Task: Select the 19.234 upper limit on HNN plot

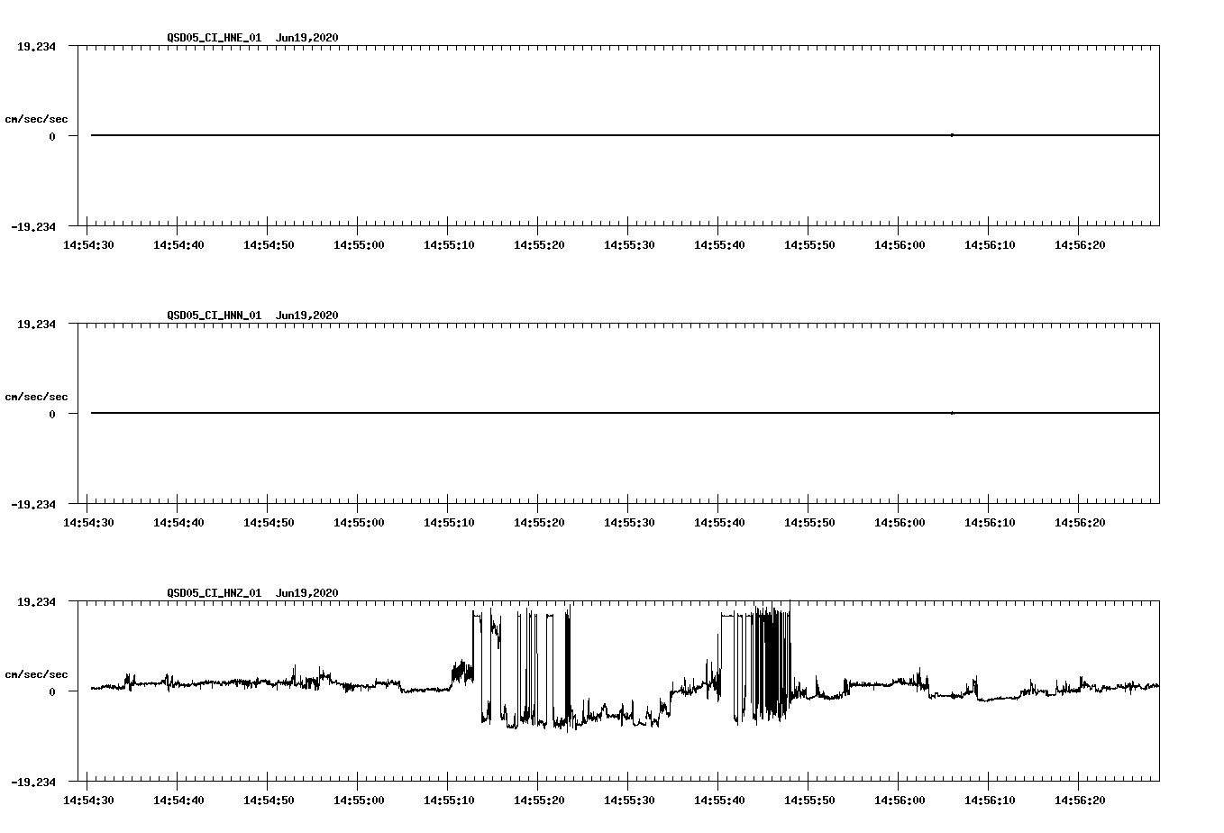Action: click(x=36, y=325)
